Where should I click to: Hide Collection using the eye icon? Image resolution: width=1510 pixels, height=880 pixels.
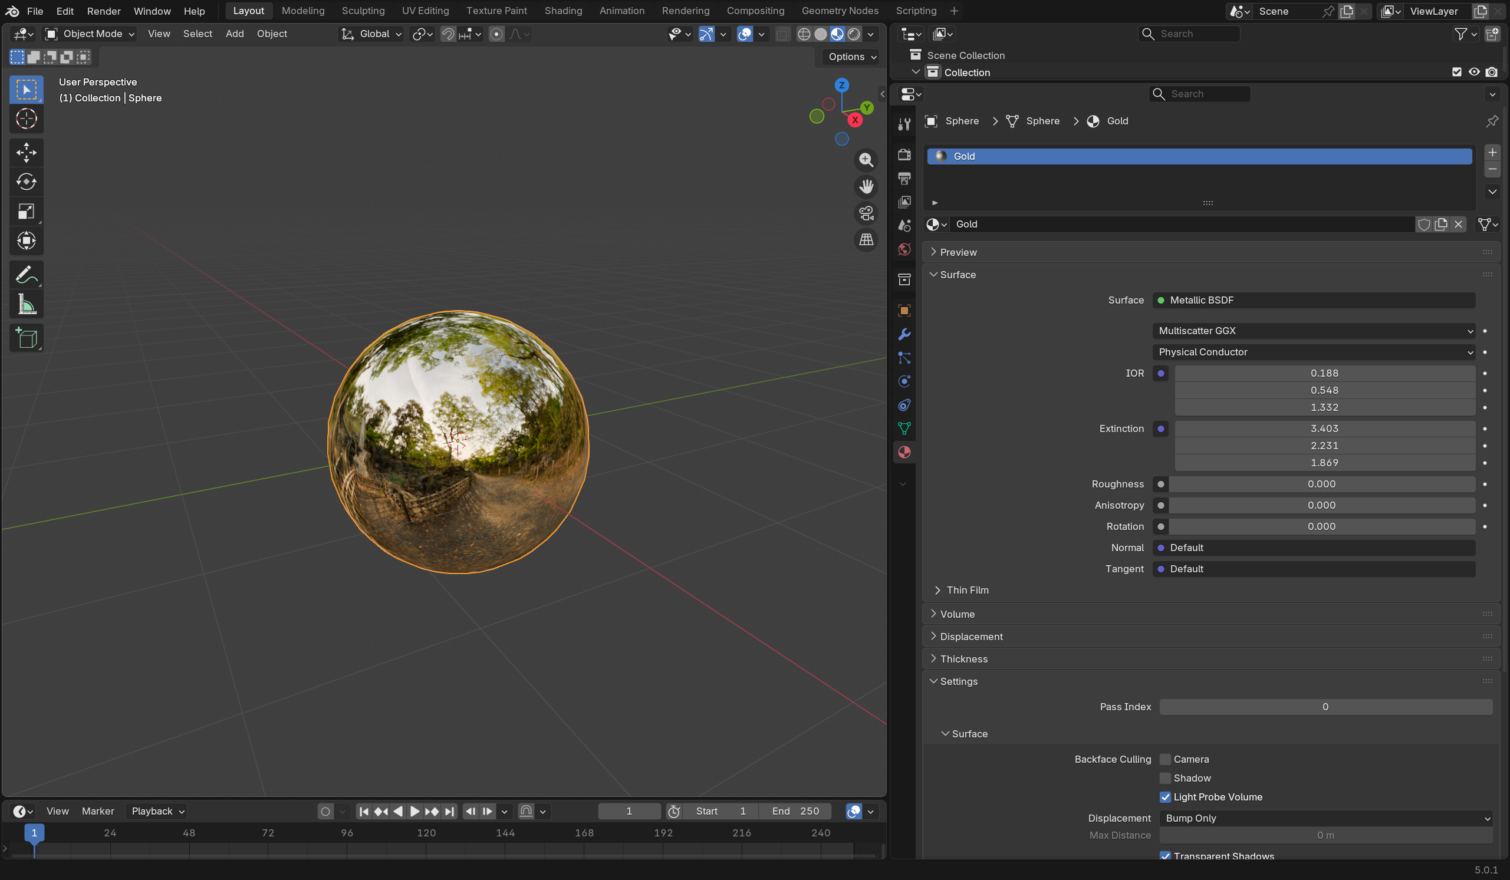point(1473,72)
